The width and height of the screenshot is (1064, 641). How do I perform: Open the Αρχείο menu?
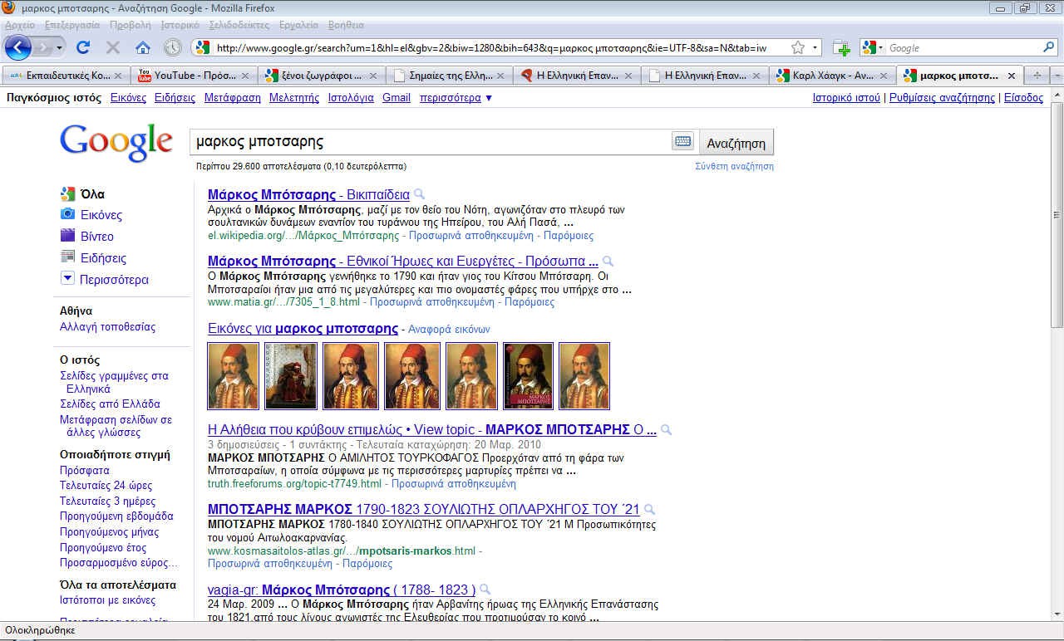tap(21, 25)
